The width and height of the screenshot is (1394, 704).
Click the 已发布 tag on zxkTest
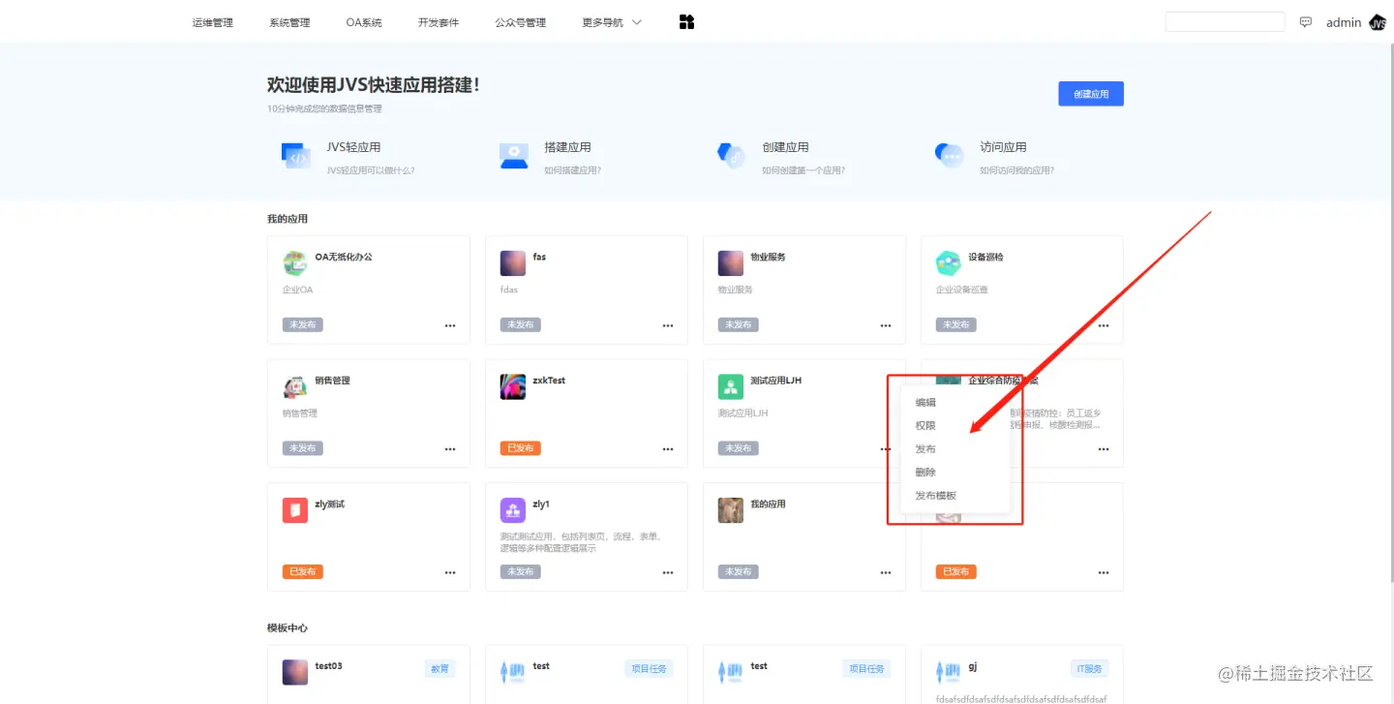tap(521, 449)
